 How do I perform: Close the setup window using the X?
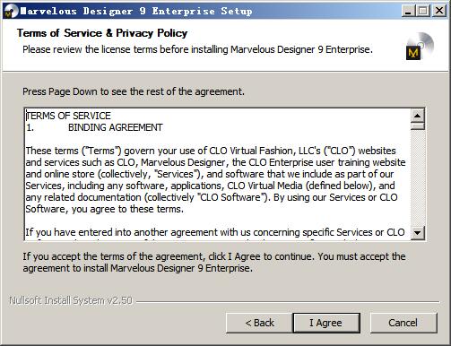pyautogui.click(x=439, y=11)
